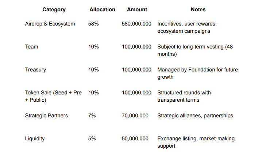Select the Token Sale category cell

point(53,96)
